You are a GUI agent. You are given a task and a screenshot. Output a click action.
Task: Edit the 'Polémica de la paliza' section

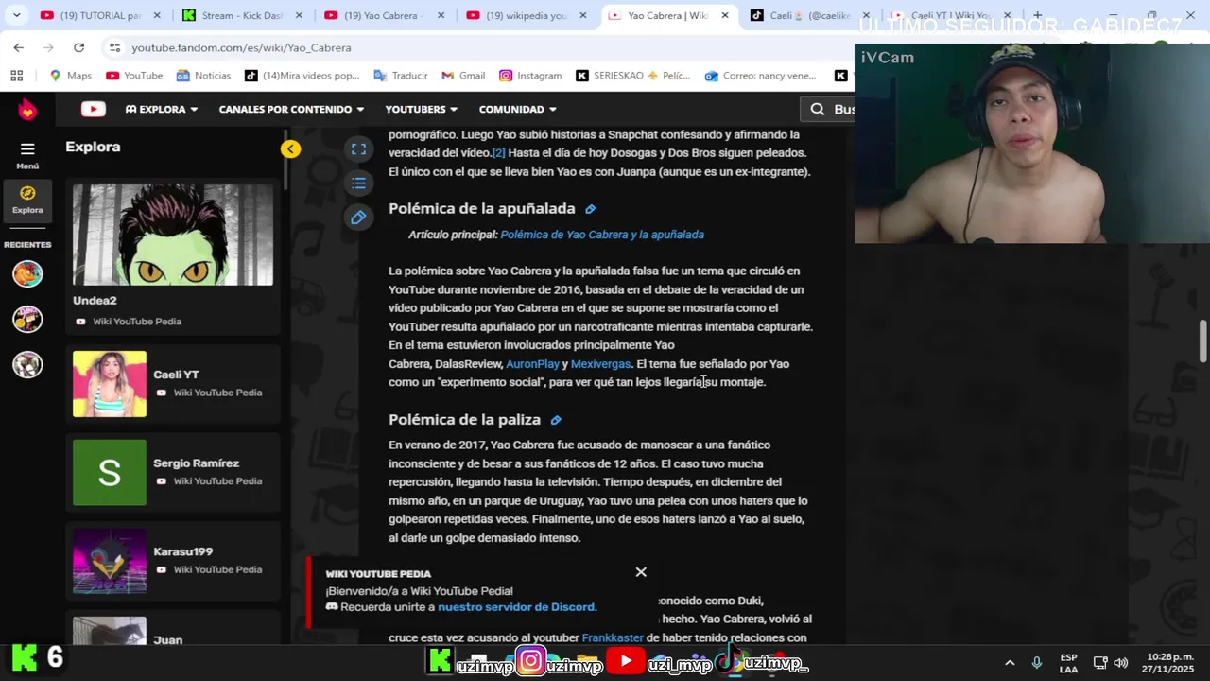556,420
